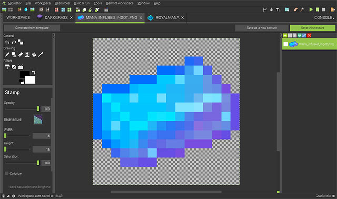Click the red X delete layer icon
Screen dimensions: 337x199
pyautogui.click(x=309, y=35)
